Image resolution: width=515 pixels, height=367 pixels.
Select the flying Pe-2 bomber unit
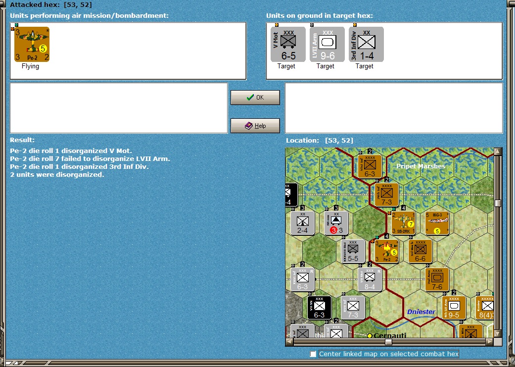tap(32, 45)
